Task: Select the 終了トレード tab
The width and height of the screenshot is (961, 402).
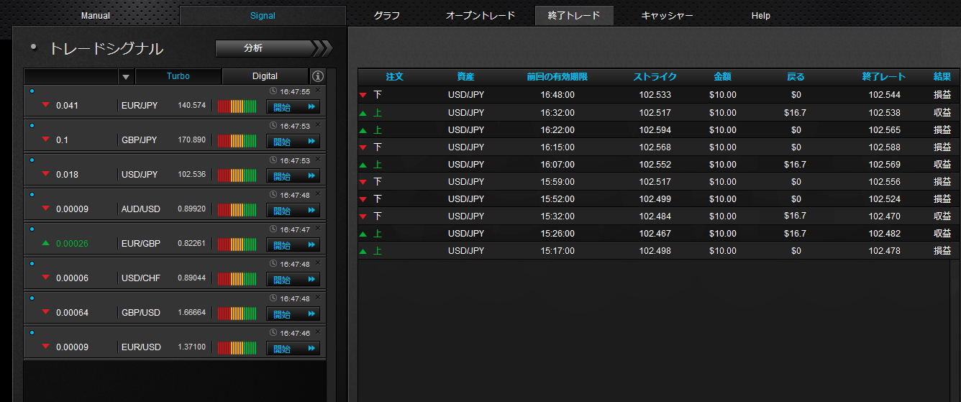Action: [x=574, y=16]
